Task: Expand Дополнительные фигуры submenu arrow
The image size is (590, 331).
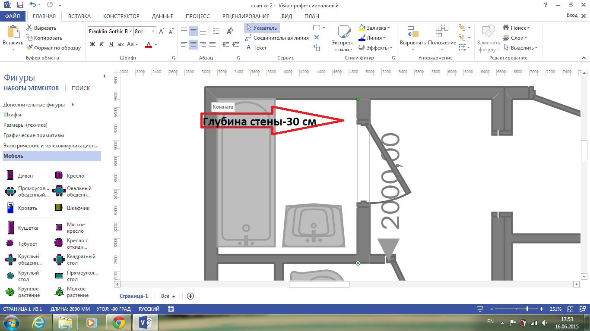Action: [x=73, y=104]
